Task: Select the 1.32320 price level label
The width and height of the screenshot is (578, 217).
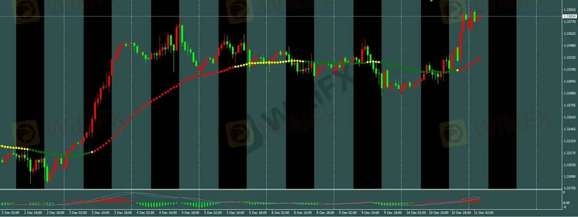Action: coord(570,141)
